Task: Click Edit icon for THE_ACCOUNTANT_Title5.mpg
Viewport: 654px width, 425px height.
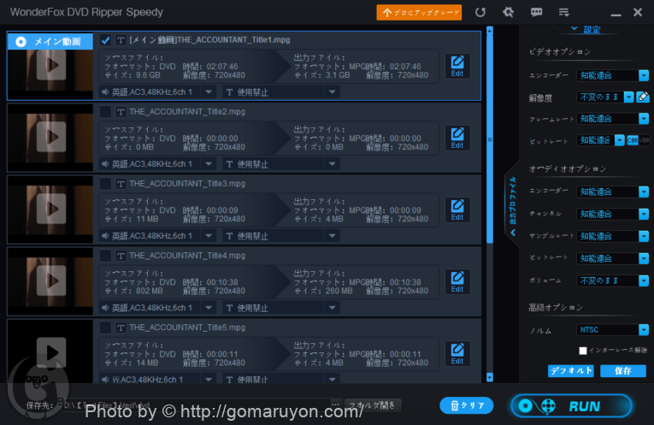Action: point(457,354)
